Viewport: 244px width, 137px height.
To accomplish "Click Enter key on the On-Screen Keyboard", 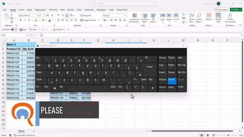I will click(x=150, y=67).
